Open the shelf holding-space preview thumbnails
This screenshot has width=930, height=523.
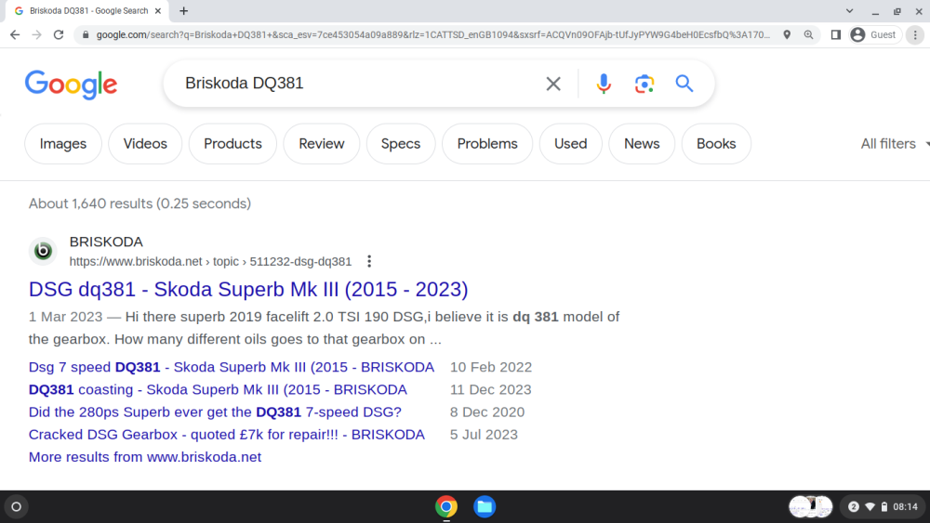811,506
